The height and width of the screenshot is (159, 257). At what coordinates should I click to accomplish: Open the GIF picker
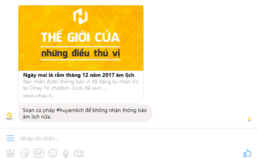(39, 153)
